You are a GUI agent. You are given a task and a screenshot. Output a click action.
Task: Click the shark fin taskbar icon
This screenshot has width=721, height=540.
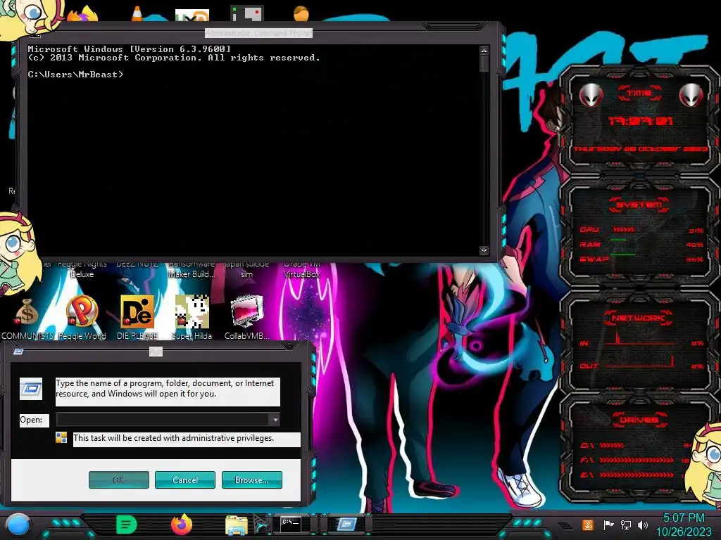click(x=261, y=525)
